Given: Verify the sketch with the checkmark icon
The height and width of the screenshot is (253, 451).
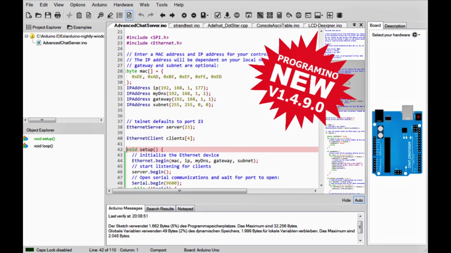Looking at the screenshot, I should (217, 15).
